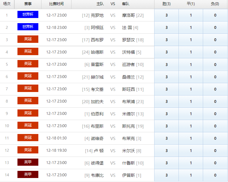Pick loss (0) for 布莱克 match
228x182 pixels.
coord(215,138)
